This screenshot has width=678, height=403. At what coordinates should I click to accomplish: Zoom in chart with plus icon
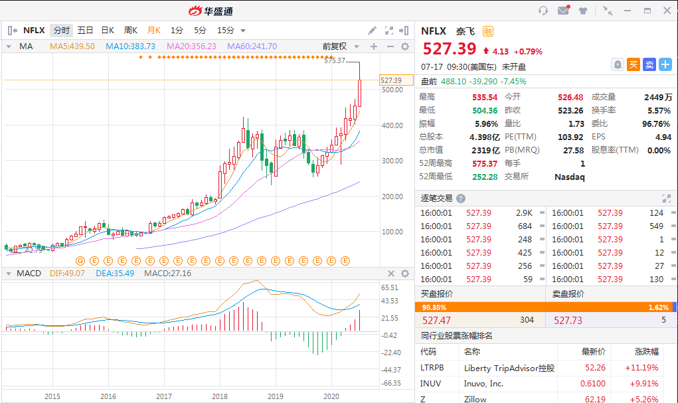pyautogui.click(x=374, y=46)
